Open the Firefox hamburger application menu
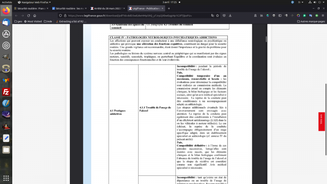Image resolution: width=327 pixels, height=184 pixels. [x=323, y=16]
